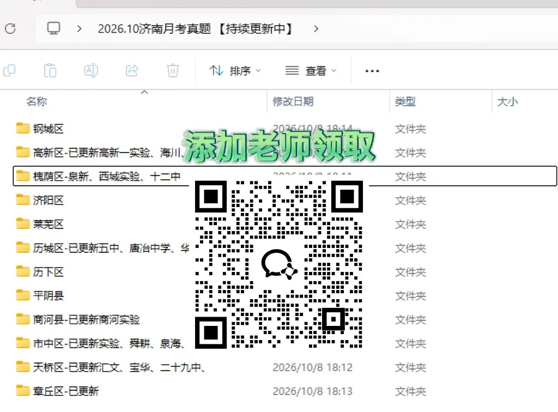Click the folder icon of 章丘区
558x412 pixels.
(x=23, y=390)
